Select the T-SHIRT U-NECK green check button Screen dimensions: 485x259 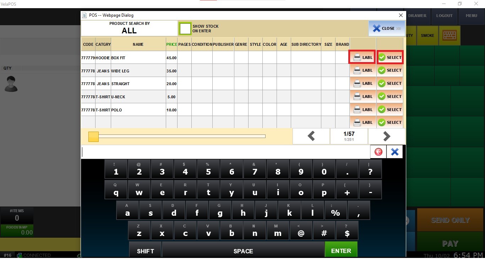point(390,97)
